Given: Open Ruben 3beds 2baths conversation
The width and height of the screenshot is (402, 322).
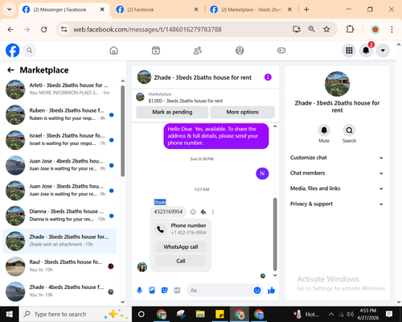Looking at the screenshot, I should pos(59,114).
